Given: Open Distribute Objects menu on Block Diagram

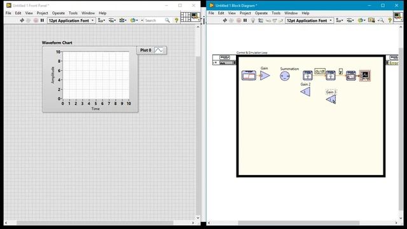Looking at the screenshot, I should tap(350, 20).
